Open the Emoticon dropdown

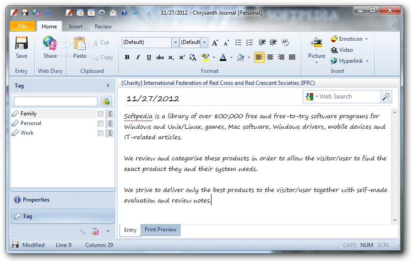(x=366, y=39)
